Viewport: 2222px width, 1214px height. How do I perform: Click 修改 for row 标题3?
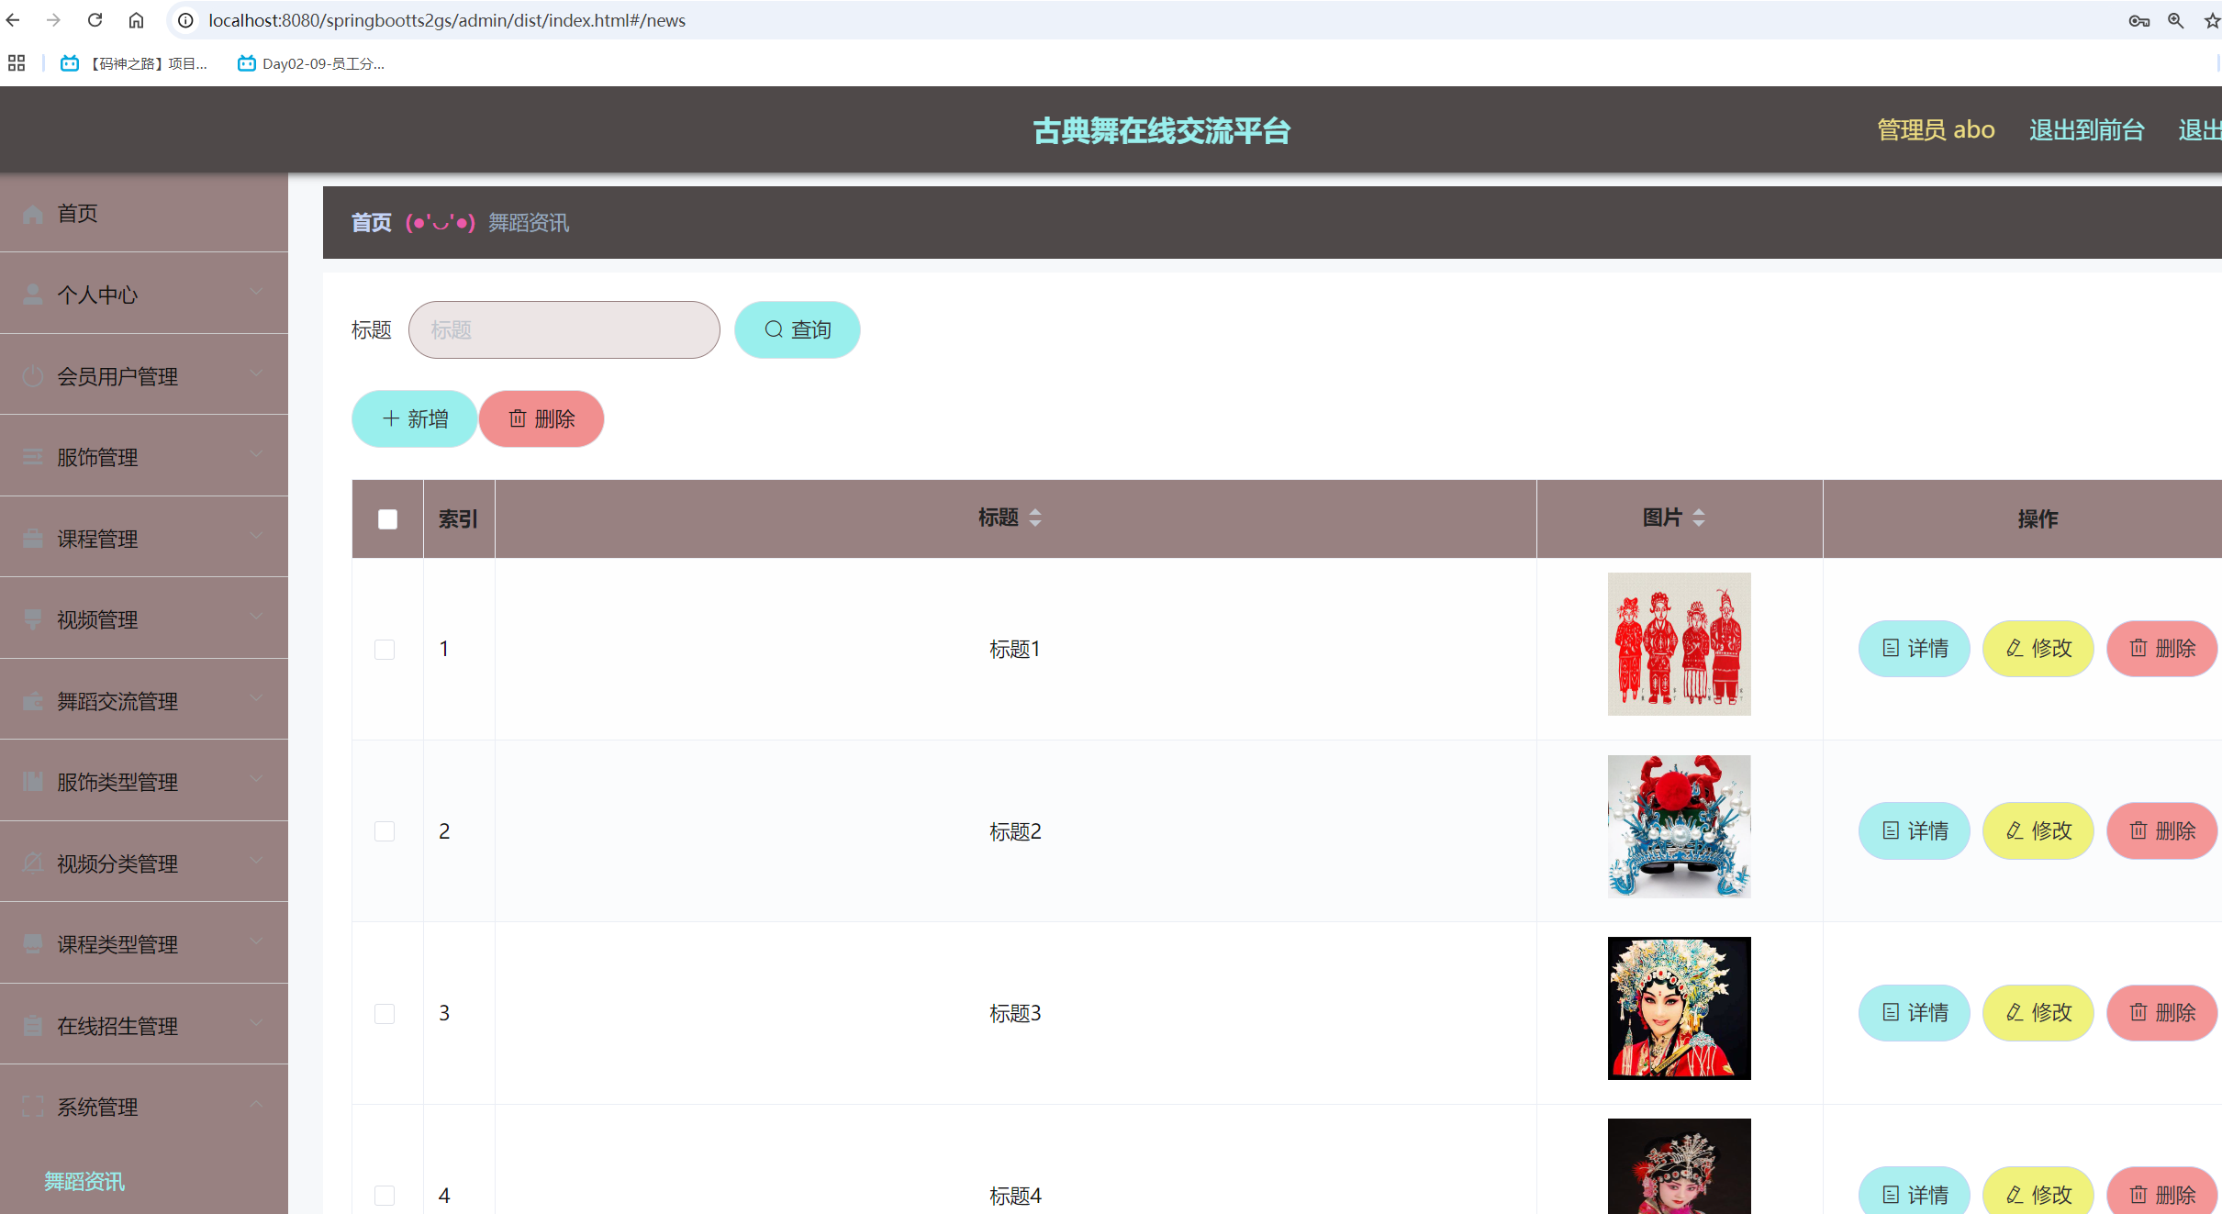(x=2038, y=1012)
